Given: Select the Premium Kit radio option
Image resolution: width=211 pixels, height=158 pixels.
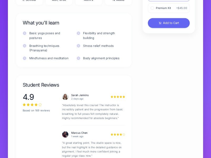Looking at the screenshot, I should (152, 8).
